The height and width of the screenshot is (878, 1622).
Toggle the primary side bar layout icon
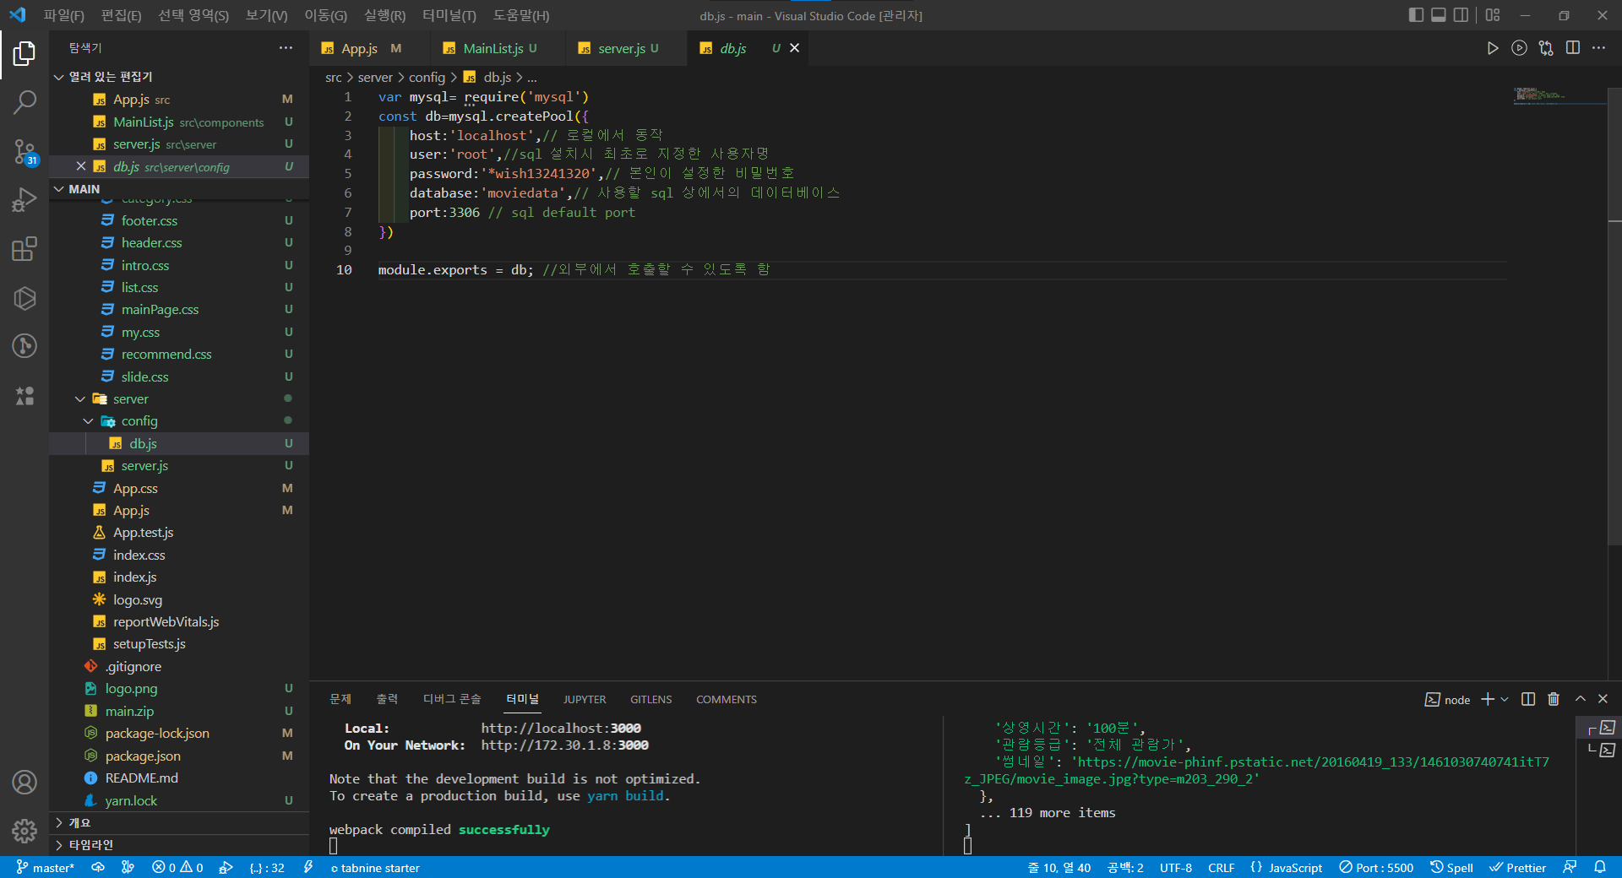click(1416, 15)
